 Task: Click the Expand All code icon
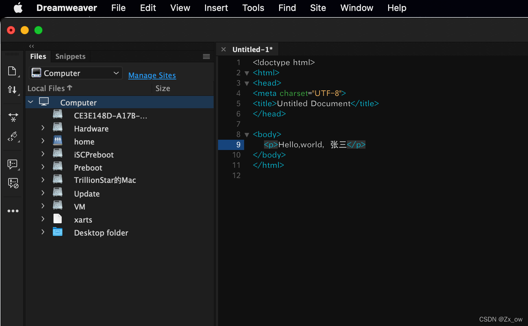(x=13, y=117)
